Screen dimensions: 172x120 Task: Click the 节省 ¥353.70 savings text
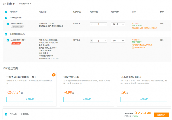137,42
